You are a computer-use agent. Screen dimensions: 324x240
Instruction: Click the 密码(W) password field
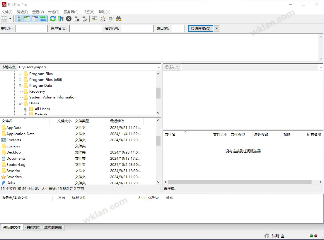tap(137, 28)
